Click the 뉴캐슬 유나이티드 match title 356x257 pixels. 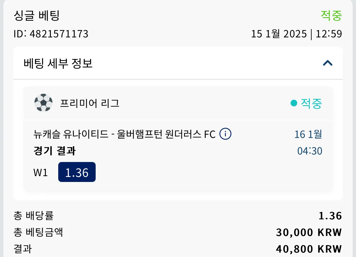(124, 135)
